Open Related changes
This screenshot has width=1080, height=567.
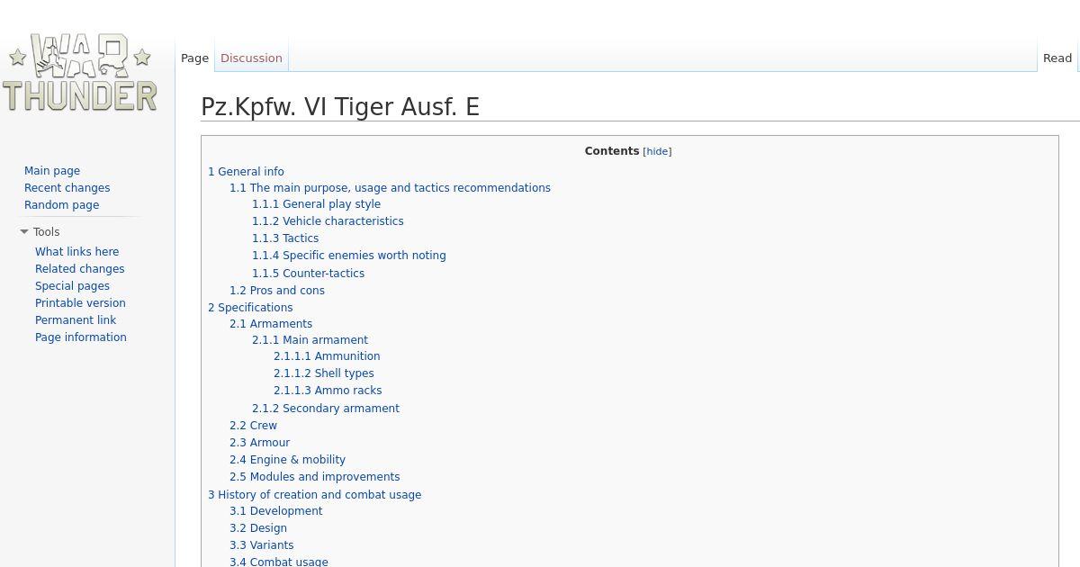pyautogui.click(x=80, y=269)
